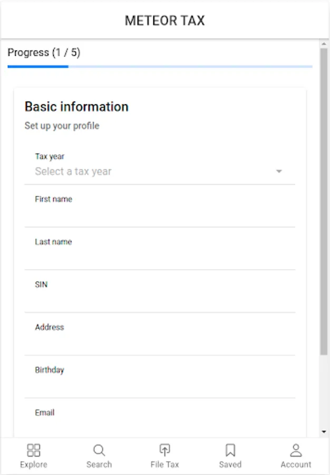Click the Account person icon
The height and width of the screenshot is (475, 330).
(x=296, y=450)
